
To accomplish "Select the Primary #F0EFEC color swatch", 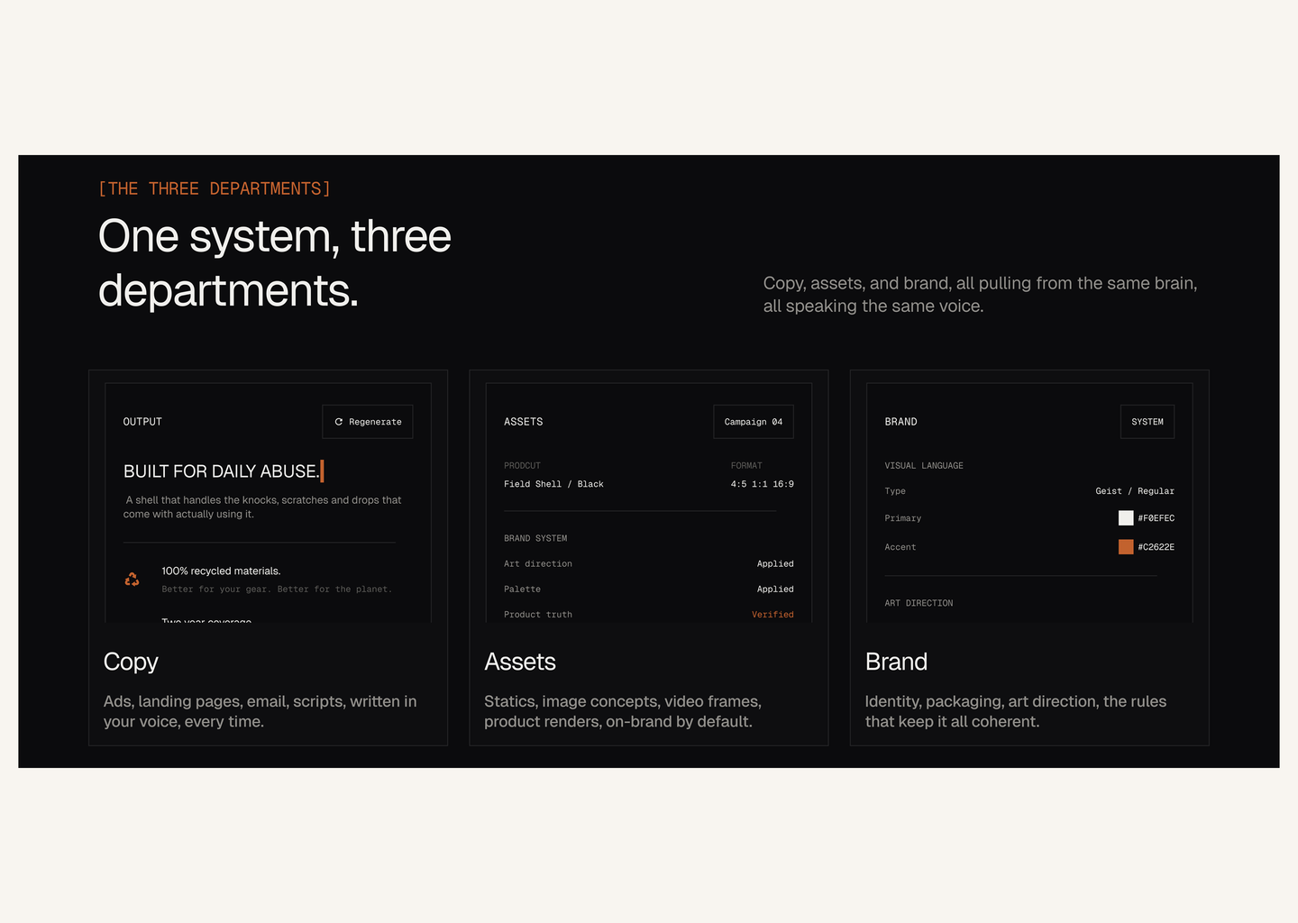I will pyautogui.click(x=1126, y=518).
